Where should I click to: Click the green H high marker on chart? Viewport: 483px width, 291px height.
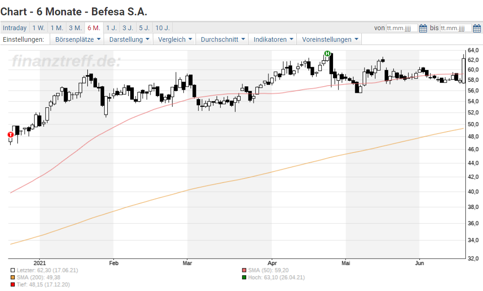327,53
